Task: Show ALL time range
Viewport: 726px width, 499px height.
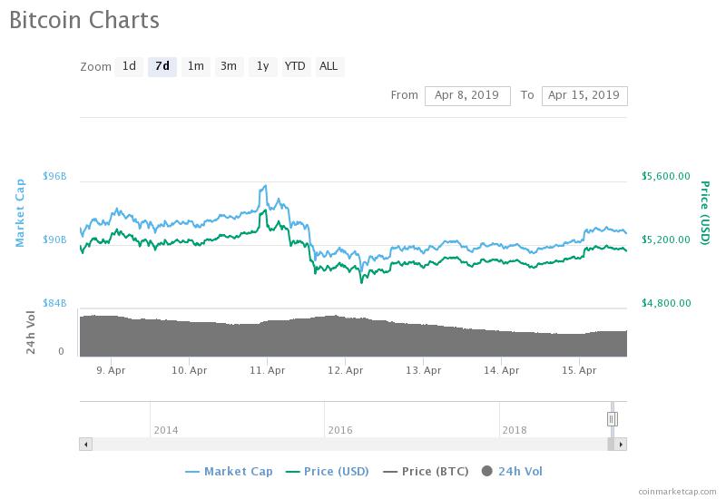Action: point(329,66)
